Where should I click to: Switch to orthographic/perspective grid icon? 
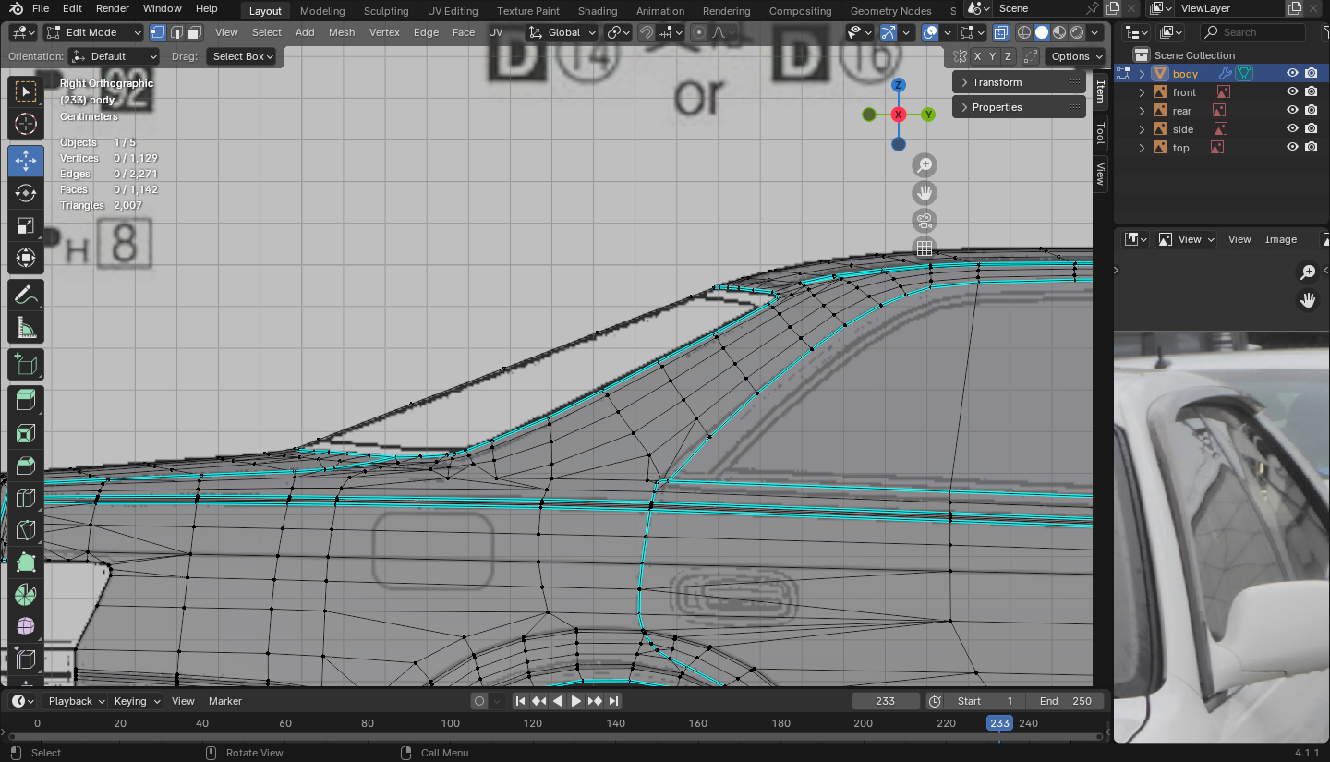(924, 248)
